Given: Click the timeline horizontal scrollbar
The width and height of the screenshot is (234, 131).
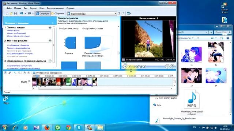Looking at the screenshot, I should tap(60, 88).
